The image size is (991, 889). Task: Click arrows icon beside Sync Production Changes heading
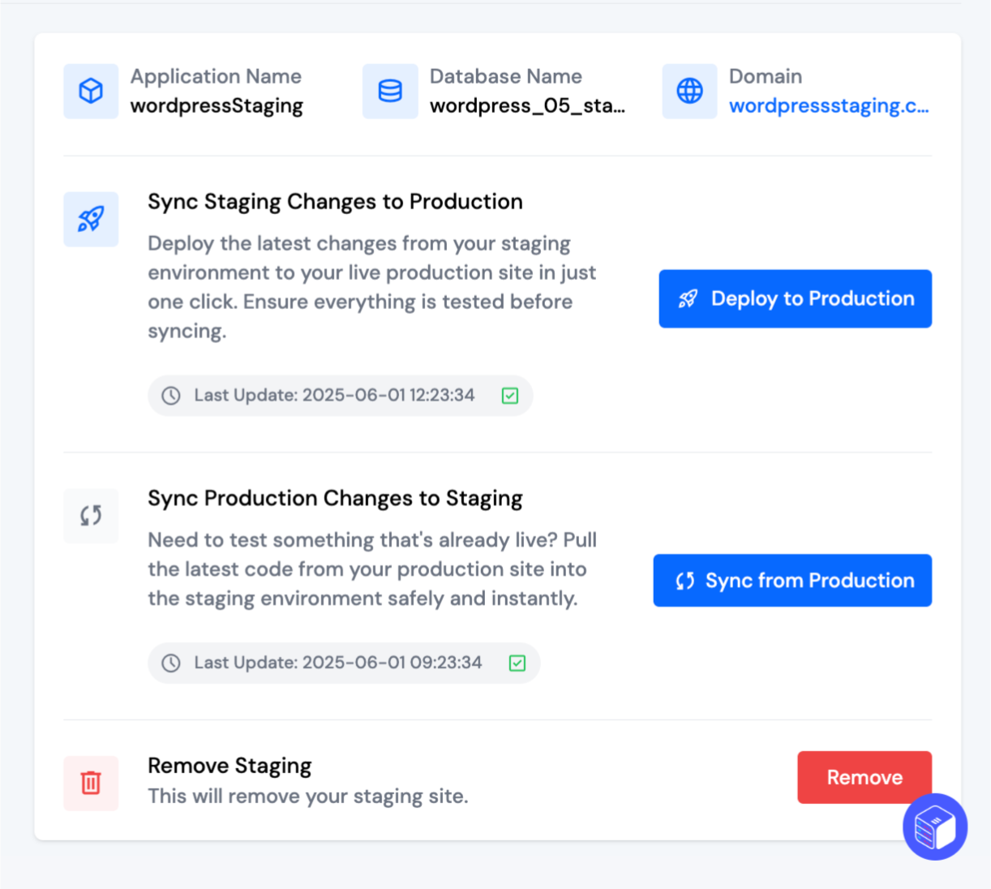tap(91, 515)
